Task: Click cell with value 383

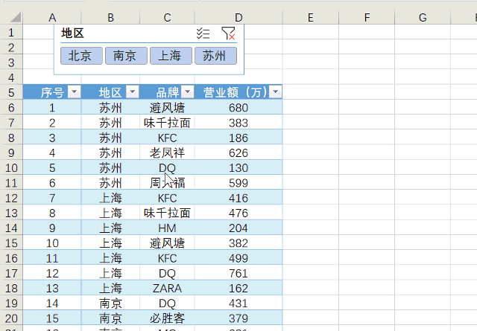Action: tap(238, 123)
